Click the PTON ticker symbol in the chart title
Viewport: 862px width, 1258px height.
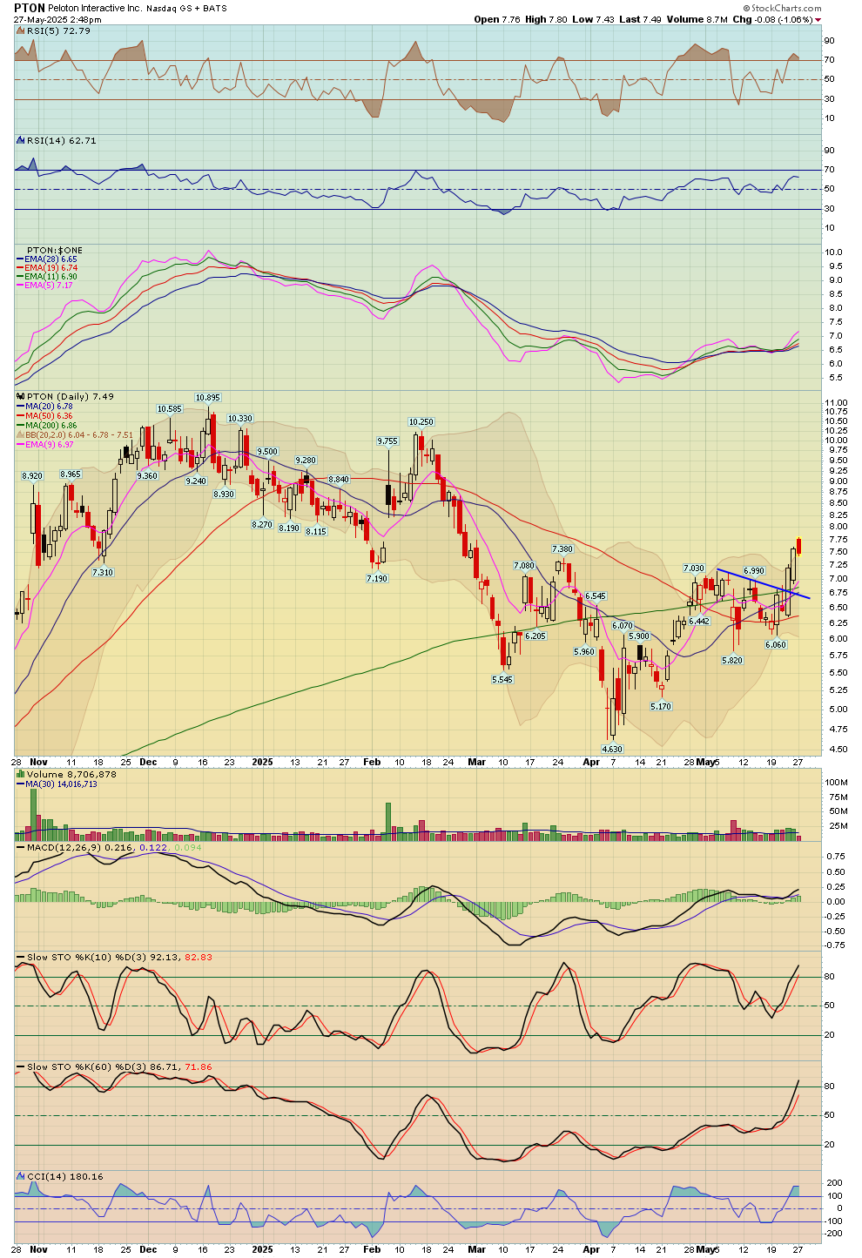pyautogui.click(x=30, y=8)
